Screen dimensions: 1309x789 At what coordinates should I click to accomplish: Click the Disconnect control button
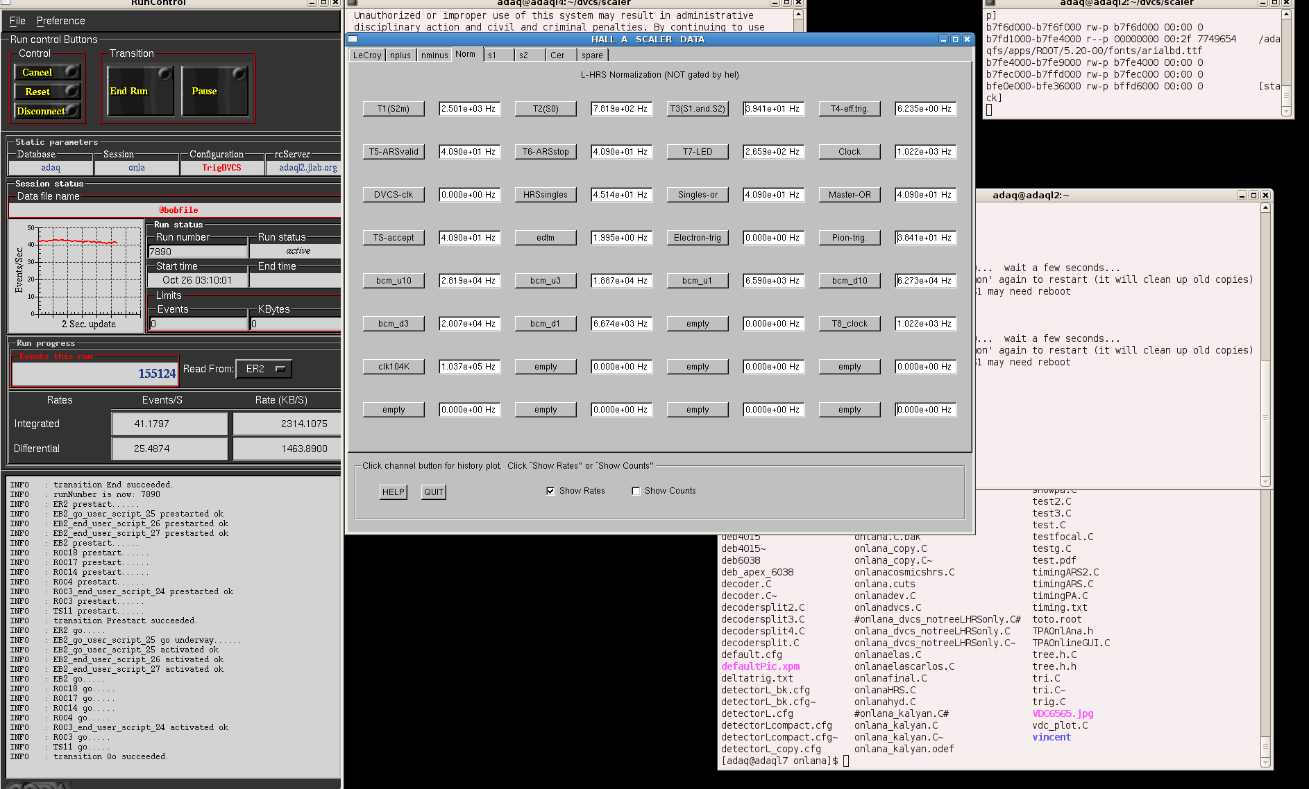[x=47, y=111]
